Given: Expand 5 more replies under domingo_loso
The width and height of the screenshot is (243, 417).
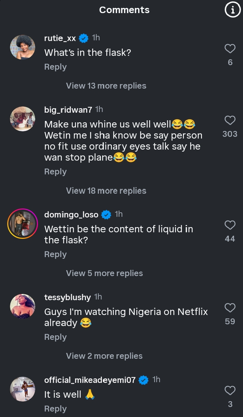Looking at the screenshot, I should click(x=104, y=273).
